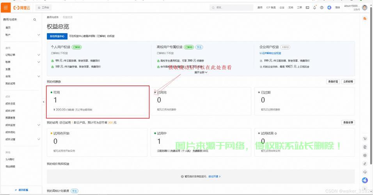The height and width of the screenshot is (195, 373).
Task: Open the 支持 menu in top bar
Action: 291,8
